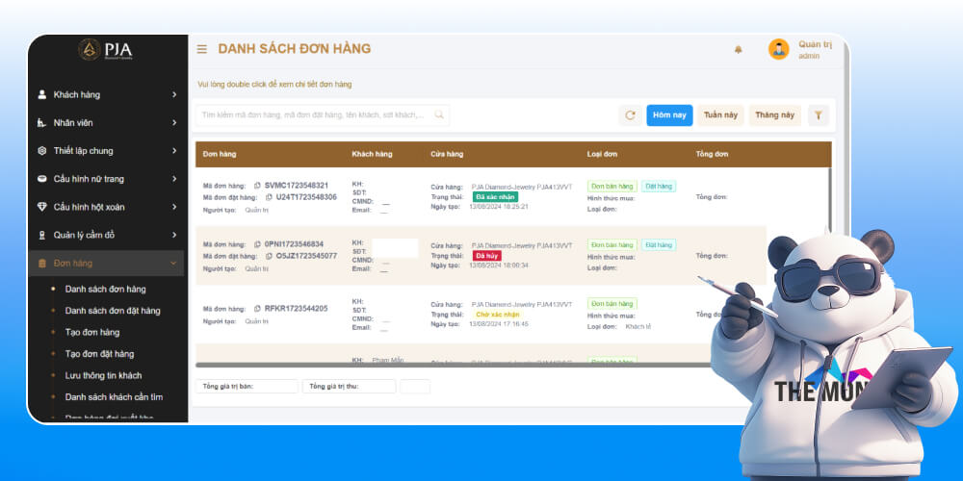Image resolution: width=963 pixels, height=481 pixels.
Task: Click the Đã xác nhận status badge
Action: click(495, 197)
